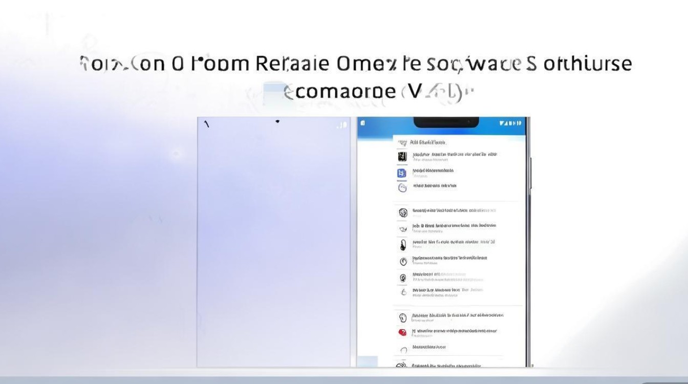Viewport: 688px width, 384px height.
Task: Click the small black dot atop the left phone
Action: 277,122
